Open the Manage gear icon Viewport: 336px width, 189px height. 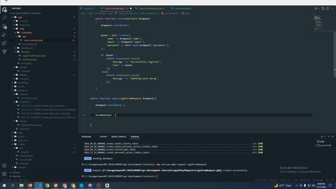click(4, 174)
